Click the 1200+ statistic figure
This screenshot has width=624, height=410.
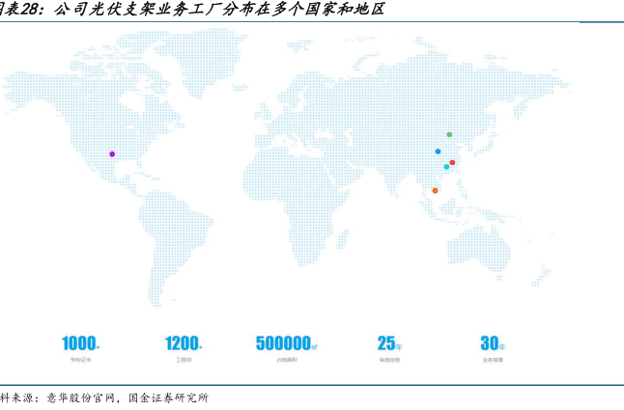click(x=183, y=342)
